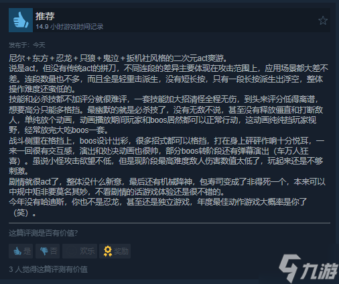Click the thumbs-up icon on 是 button
This screenshot has height=284, width=339.
pyautogui.click(x=17, y=251)
